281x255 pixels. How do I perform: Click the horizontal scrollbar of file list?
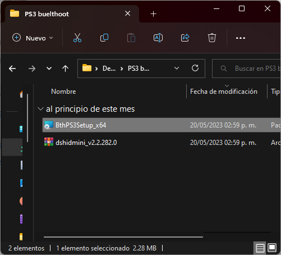pyautogui.click(x=123, y=237)
